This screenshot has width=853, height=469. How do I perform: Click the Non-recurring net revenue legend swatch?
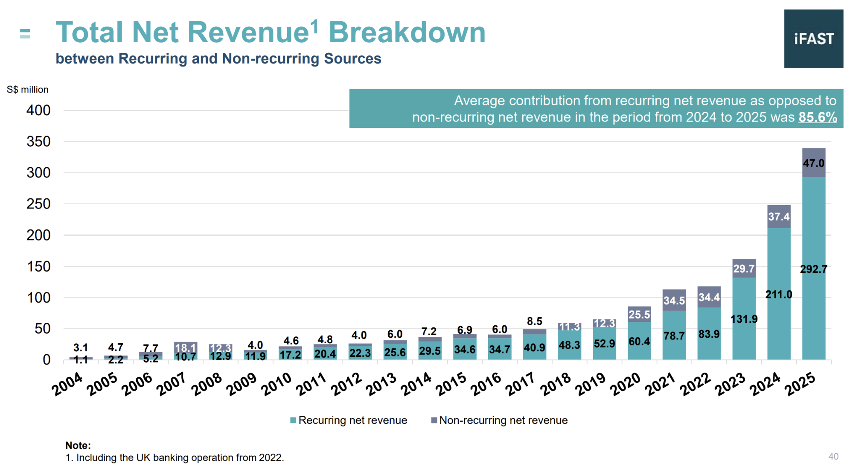pos(434,420)
